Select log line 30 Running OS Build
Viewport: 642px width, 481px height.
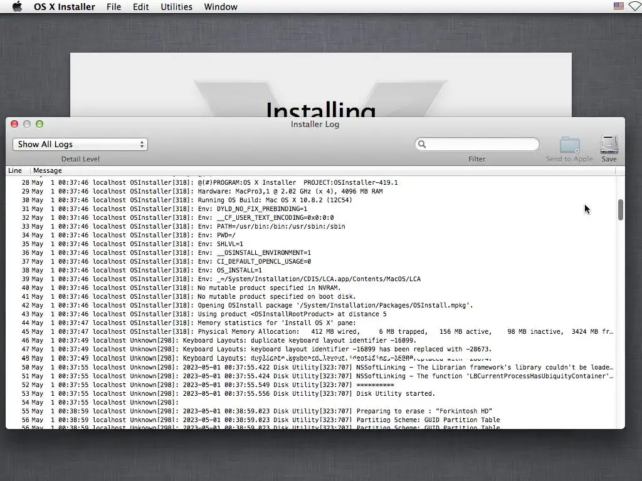pos(310,200)
